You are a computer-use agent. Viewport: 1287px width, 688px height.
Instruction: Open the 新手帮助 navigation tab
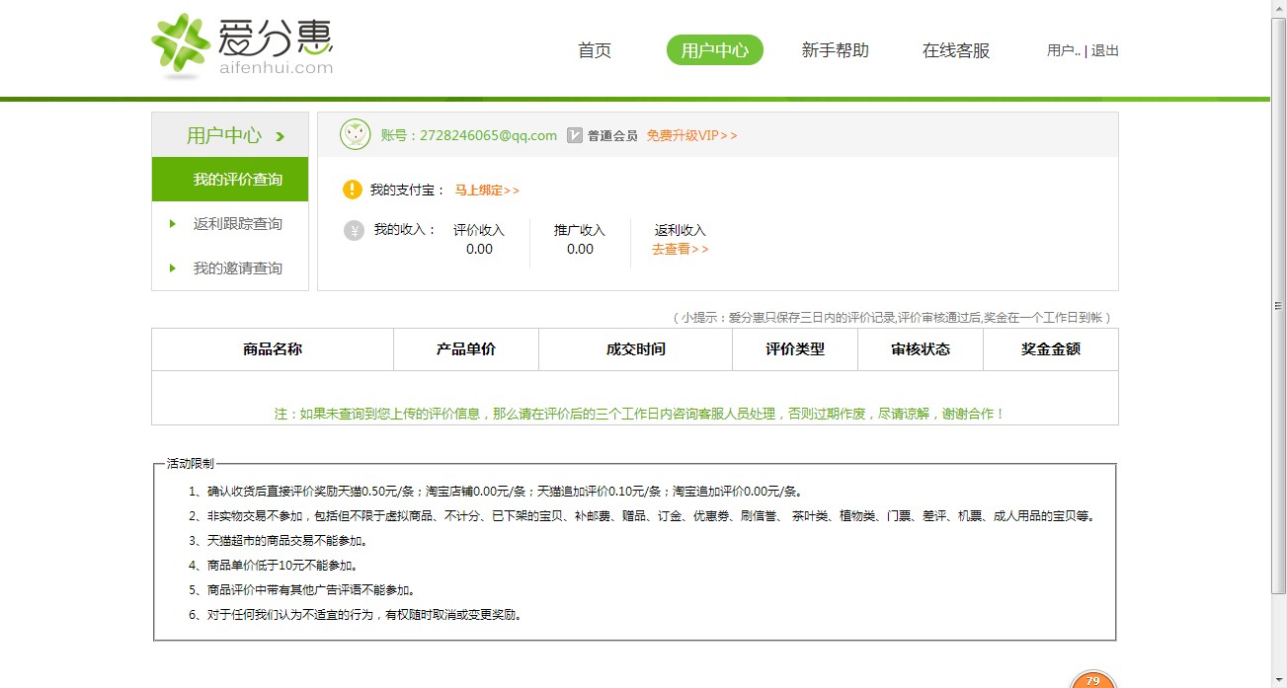[836, 50]
